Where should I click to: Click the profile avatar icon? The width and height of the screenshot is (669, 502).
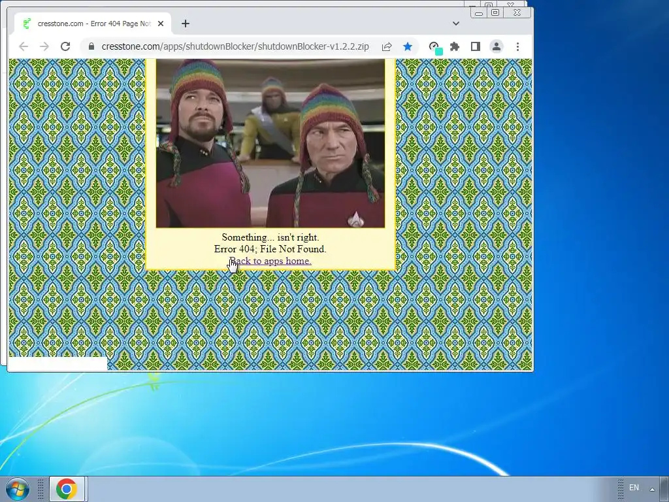coord(497,46)
